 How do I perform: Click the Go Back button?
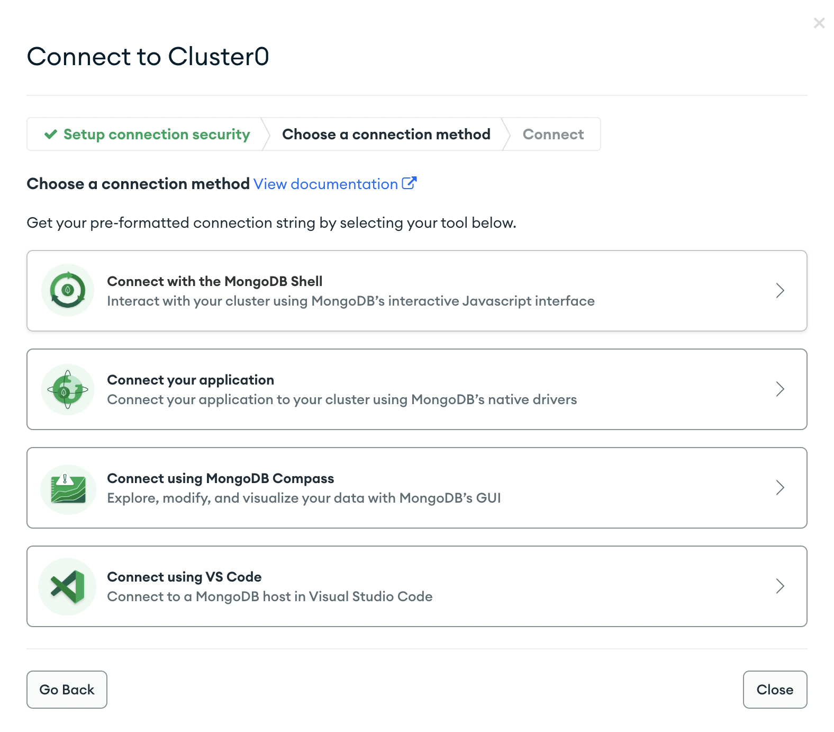click(67, 690)
